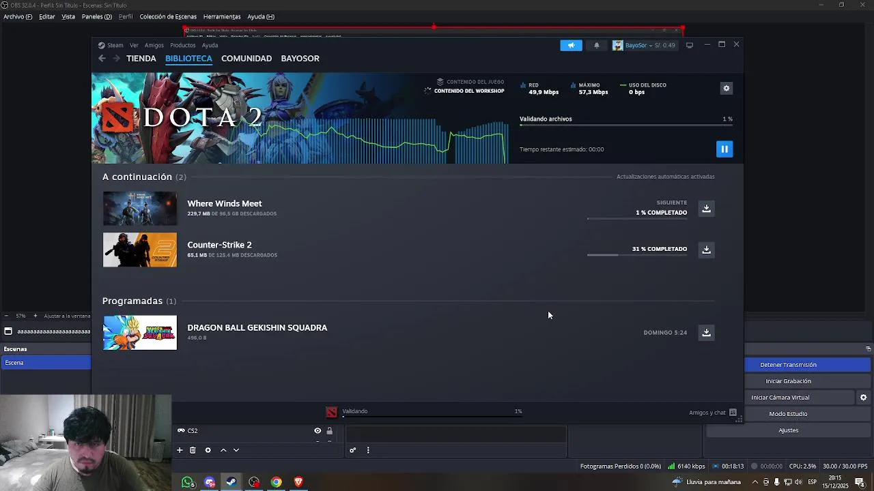Pause the Dota 2 download
874x491 pixels.
(x=724, y=149)
